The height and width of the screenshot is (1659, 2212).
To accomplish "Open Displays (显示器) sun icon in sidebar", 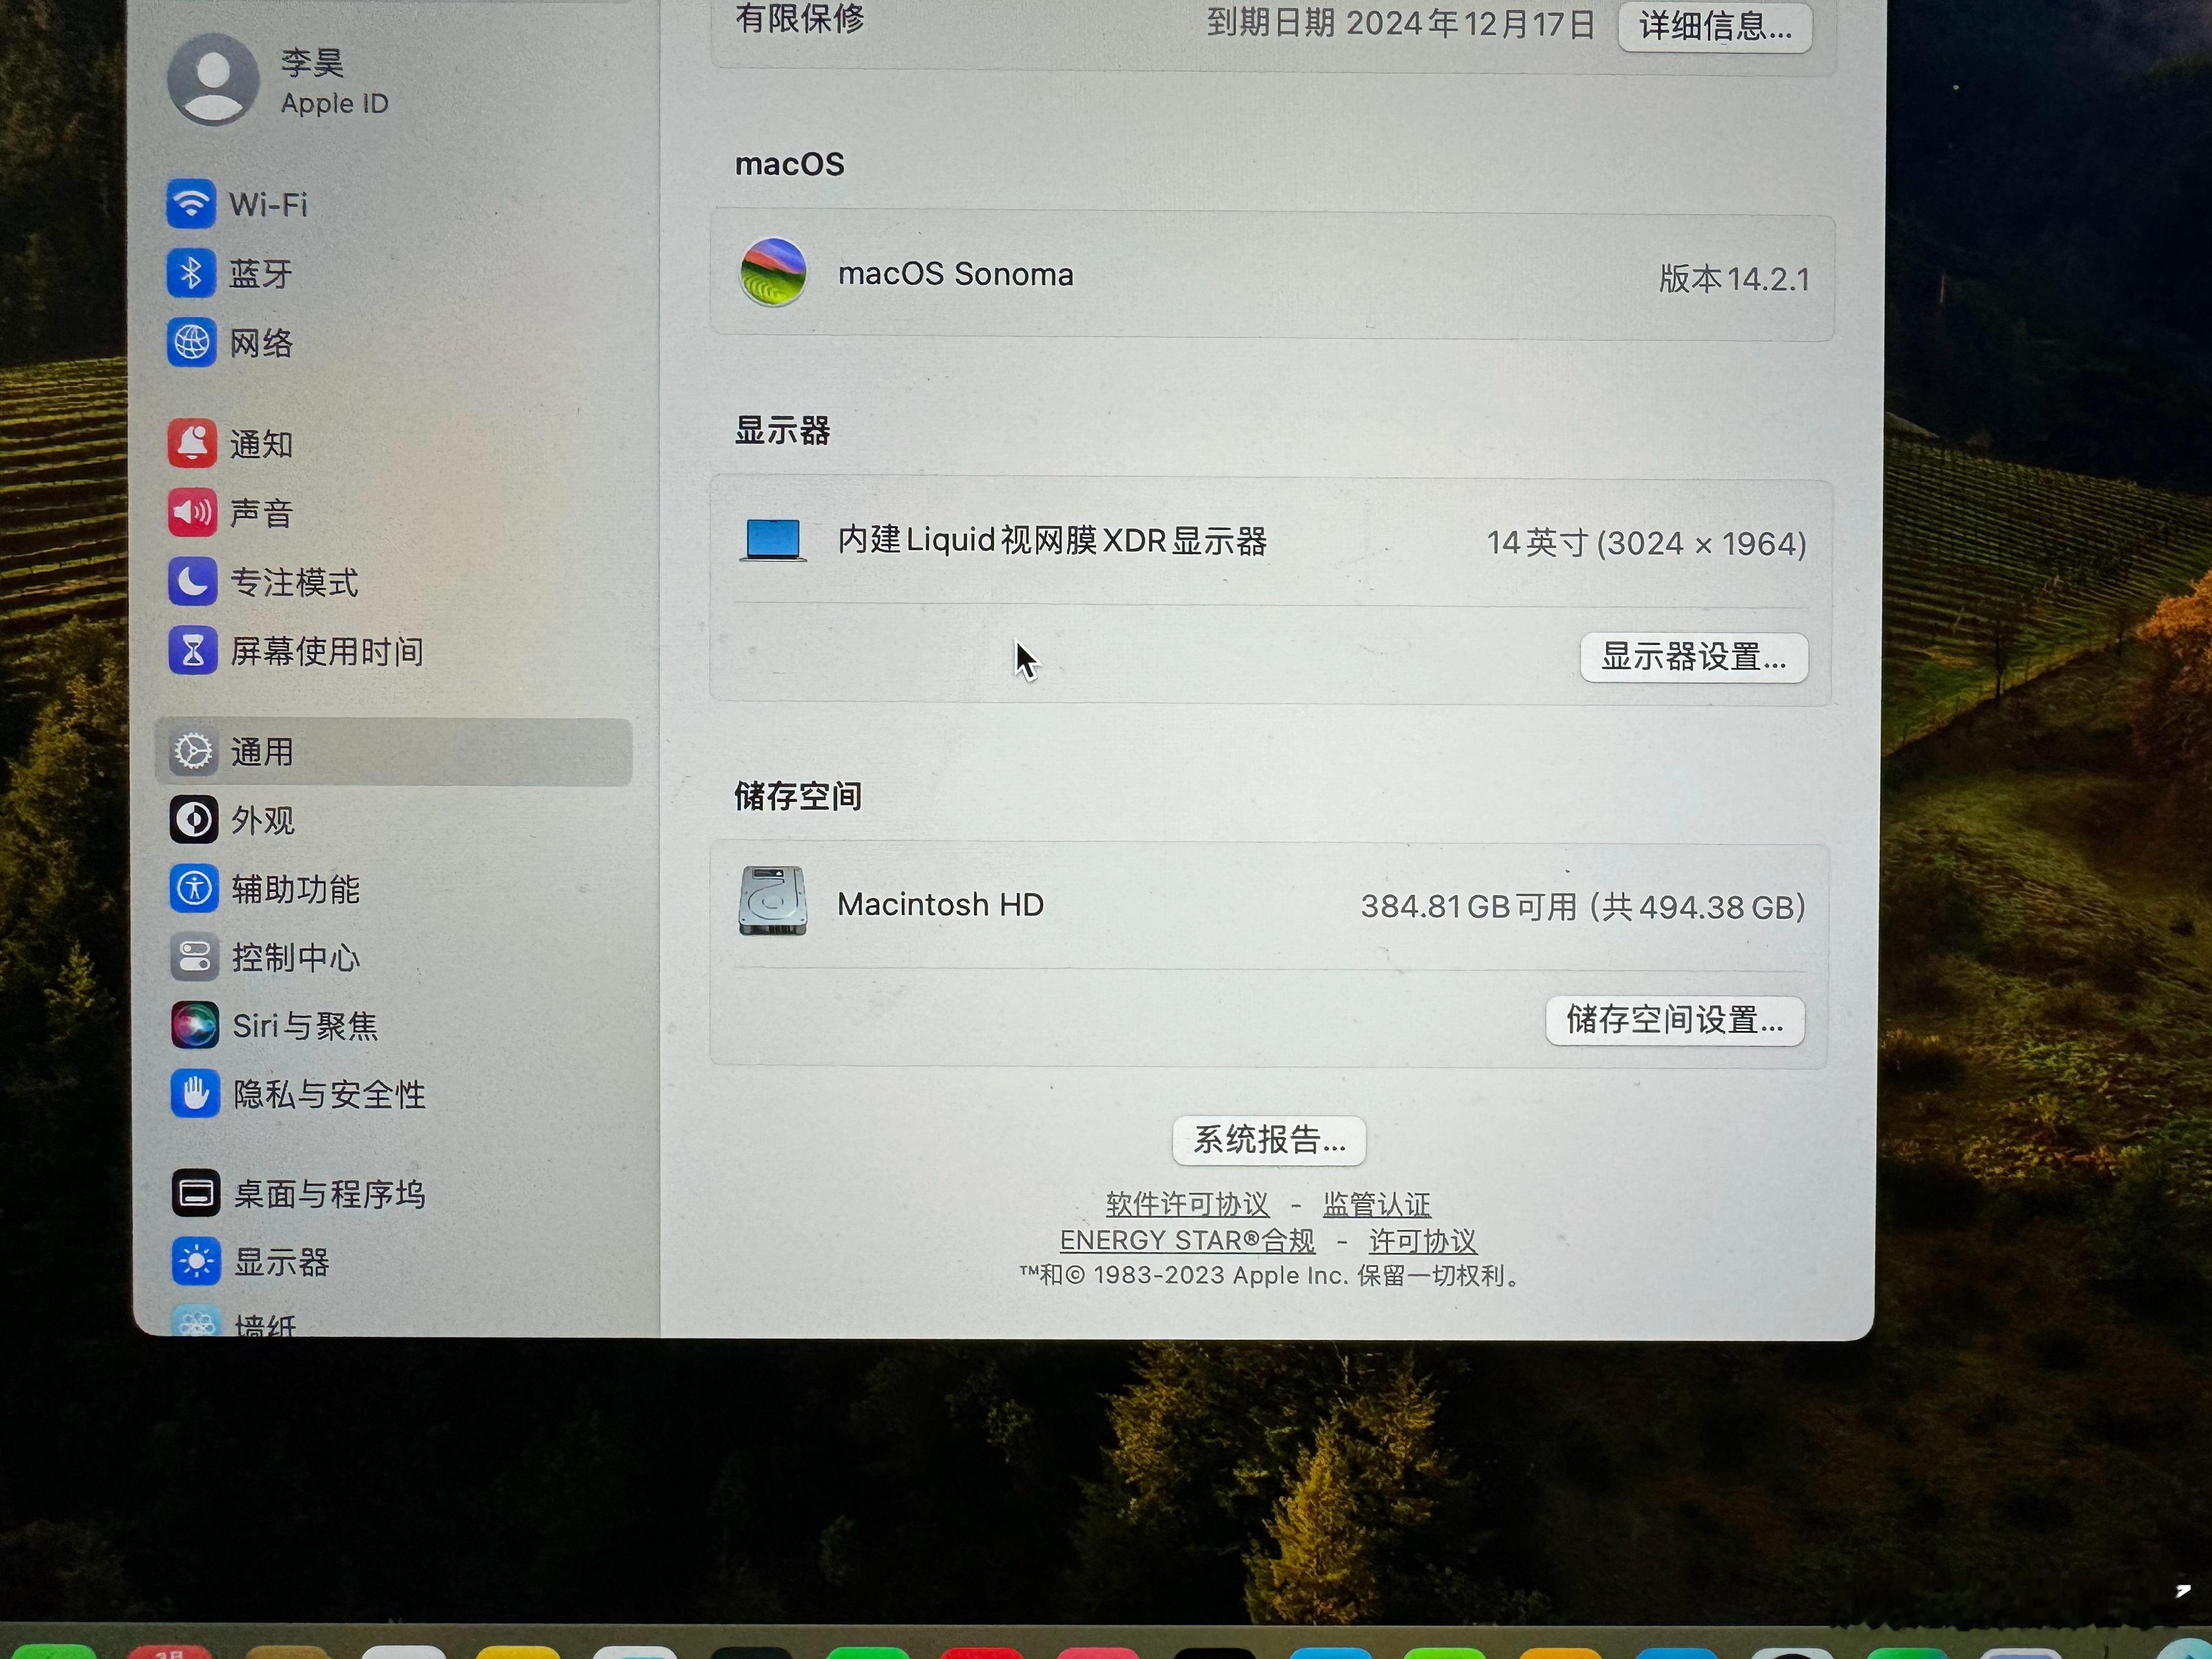I will pos(196,1262).
